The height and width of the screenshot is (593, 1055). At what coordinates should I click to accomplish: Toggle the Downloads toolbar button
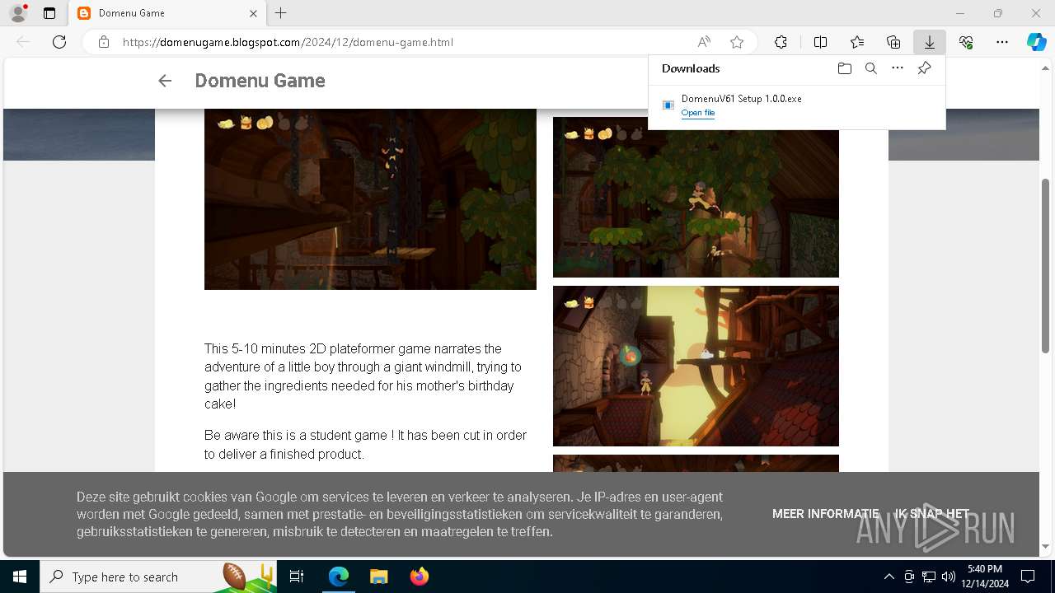click(x=930, y=42)
